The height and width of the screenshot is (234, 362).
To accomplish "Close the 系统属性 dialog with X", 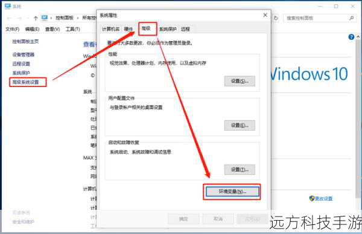I will click(265, 15).
